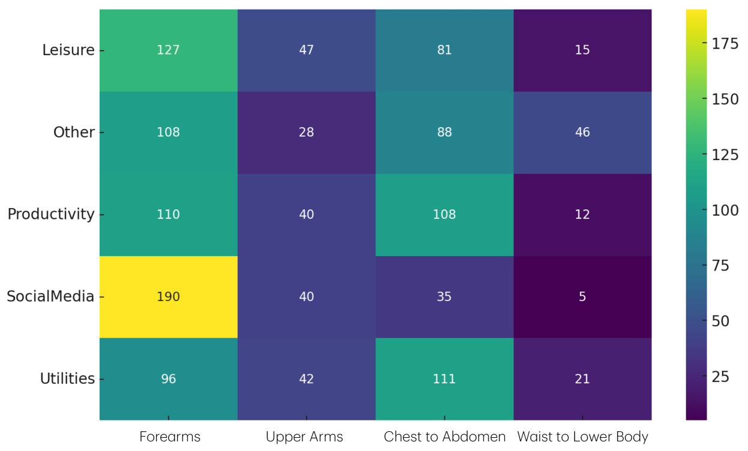
Task: Select the SocialMedia Waist to Lower Body cell
Action: (x=582, y=297)
